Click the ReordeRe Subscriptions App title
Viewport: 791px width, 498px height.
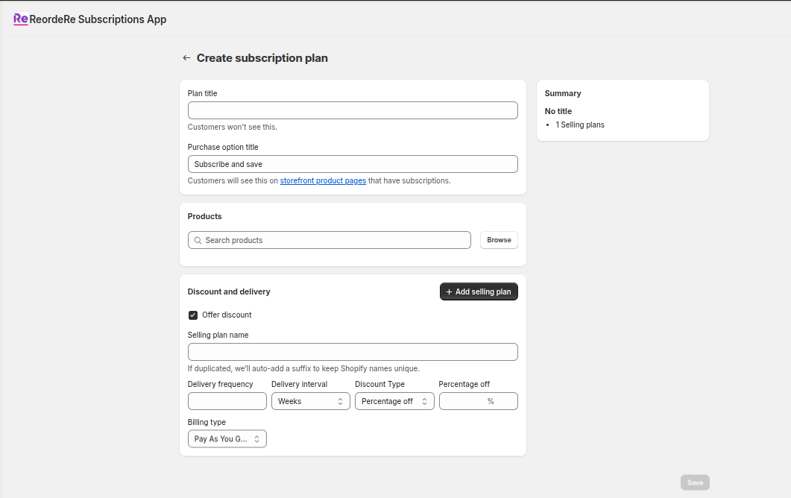(98, 19)
